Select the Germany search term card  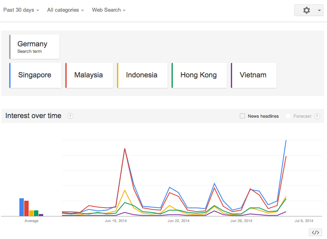click(34, 47)
